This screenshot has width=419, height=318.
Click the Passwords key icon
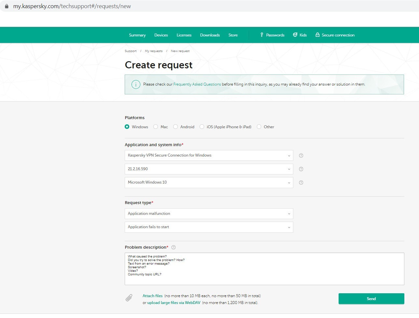click(262, 35)
